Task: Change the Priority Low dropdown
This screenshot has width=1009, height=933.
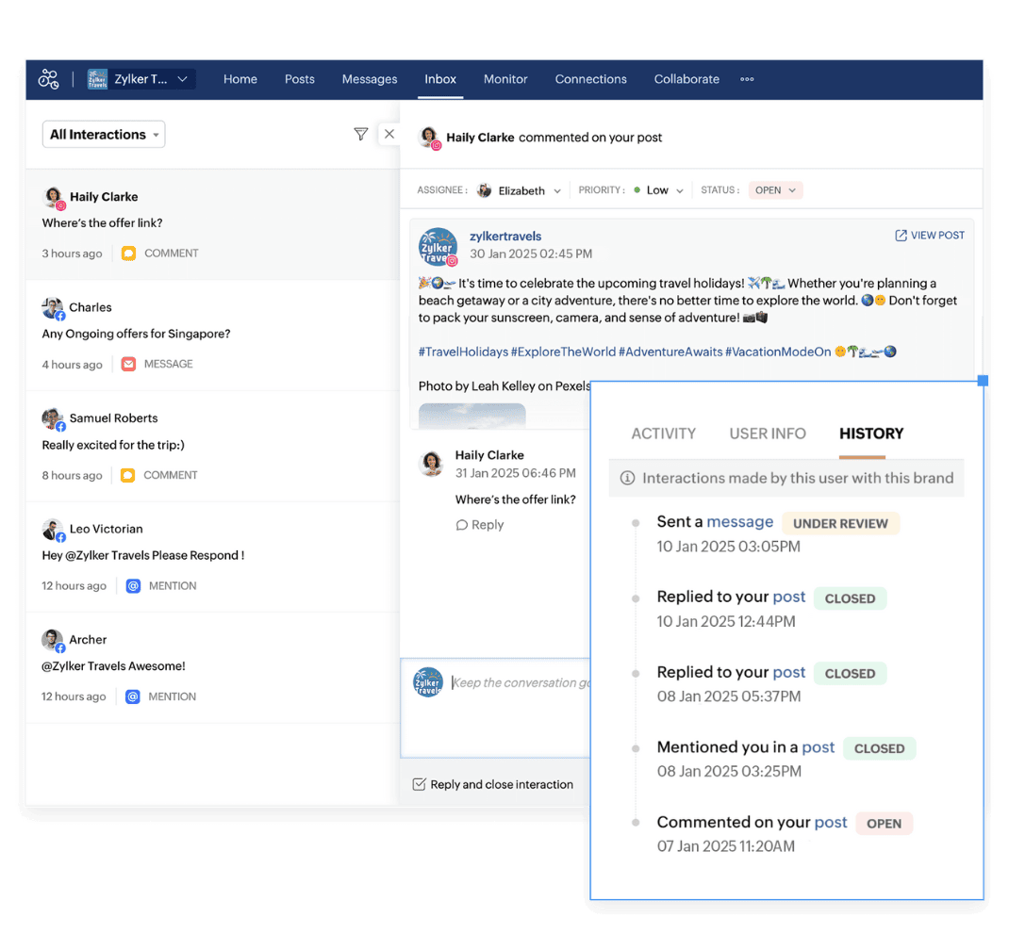Action: (x=657, y=190)
